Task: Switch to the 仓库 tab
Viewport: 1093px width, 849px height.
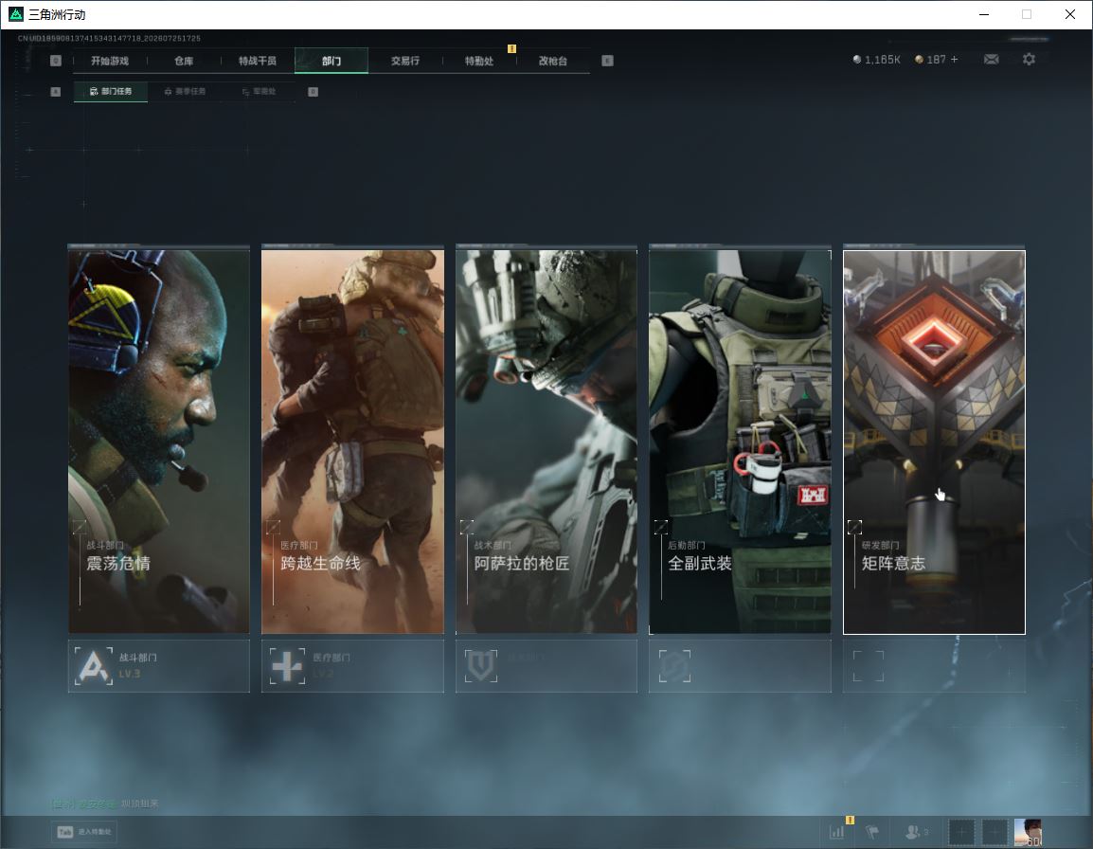Action: click(184, 61)
